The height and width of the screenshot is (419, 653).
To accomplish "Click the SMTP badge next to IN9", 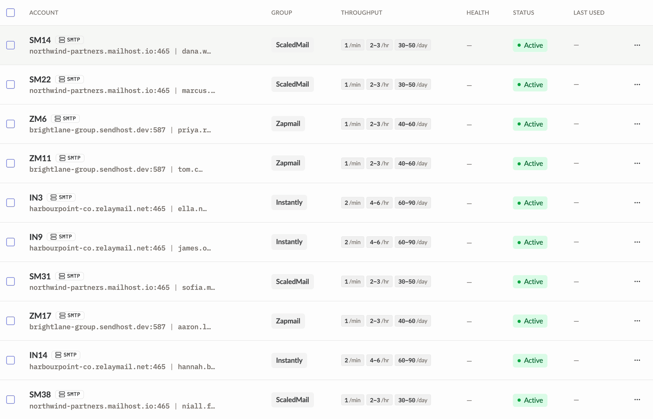I will pos(61,237).
